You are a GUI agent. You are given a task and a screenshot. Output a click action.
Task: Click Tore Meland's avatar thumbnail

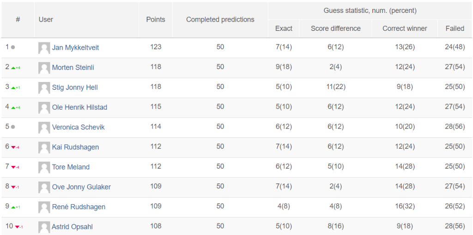click(44, 167)
